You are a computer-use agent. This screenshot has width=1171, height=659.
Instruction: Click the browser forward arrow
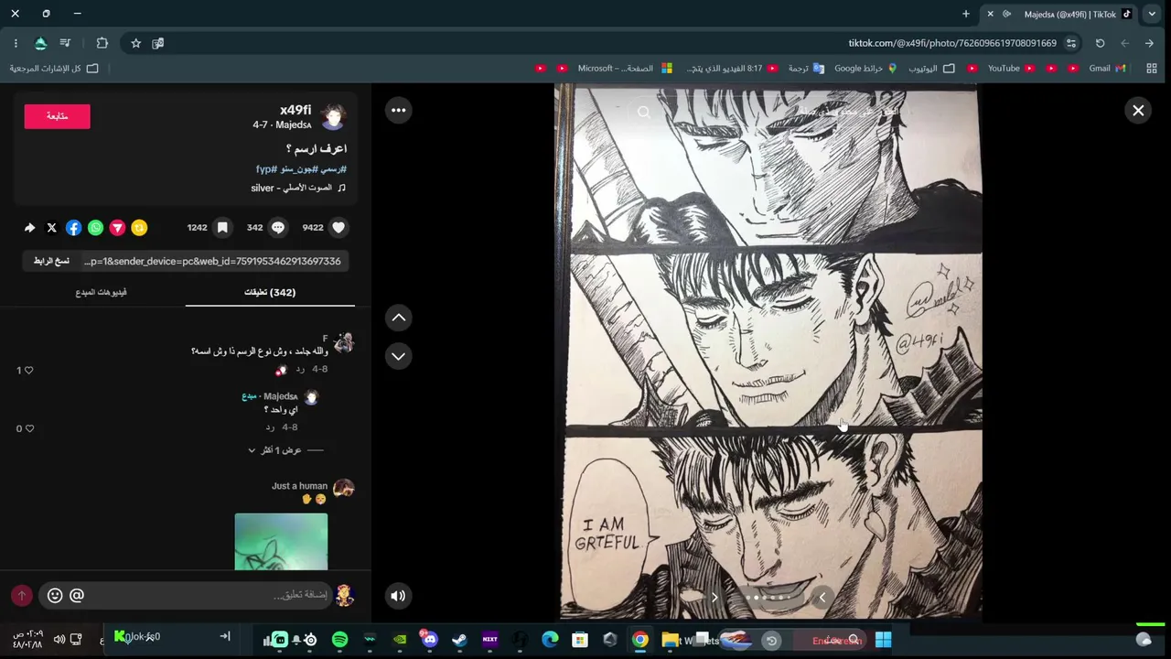[x=1124, y=43]
